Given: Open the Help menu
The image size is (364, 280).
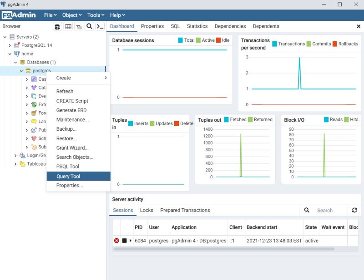Looking at the screenshot, I should pos(117,15).
